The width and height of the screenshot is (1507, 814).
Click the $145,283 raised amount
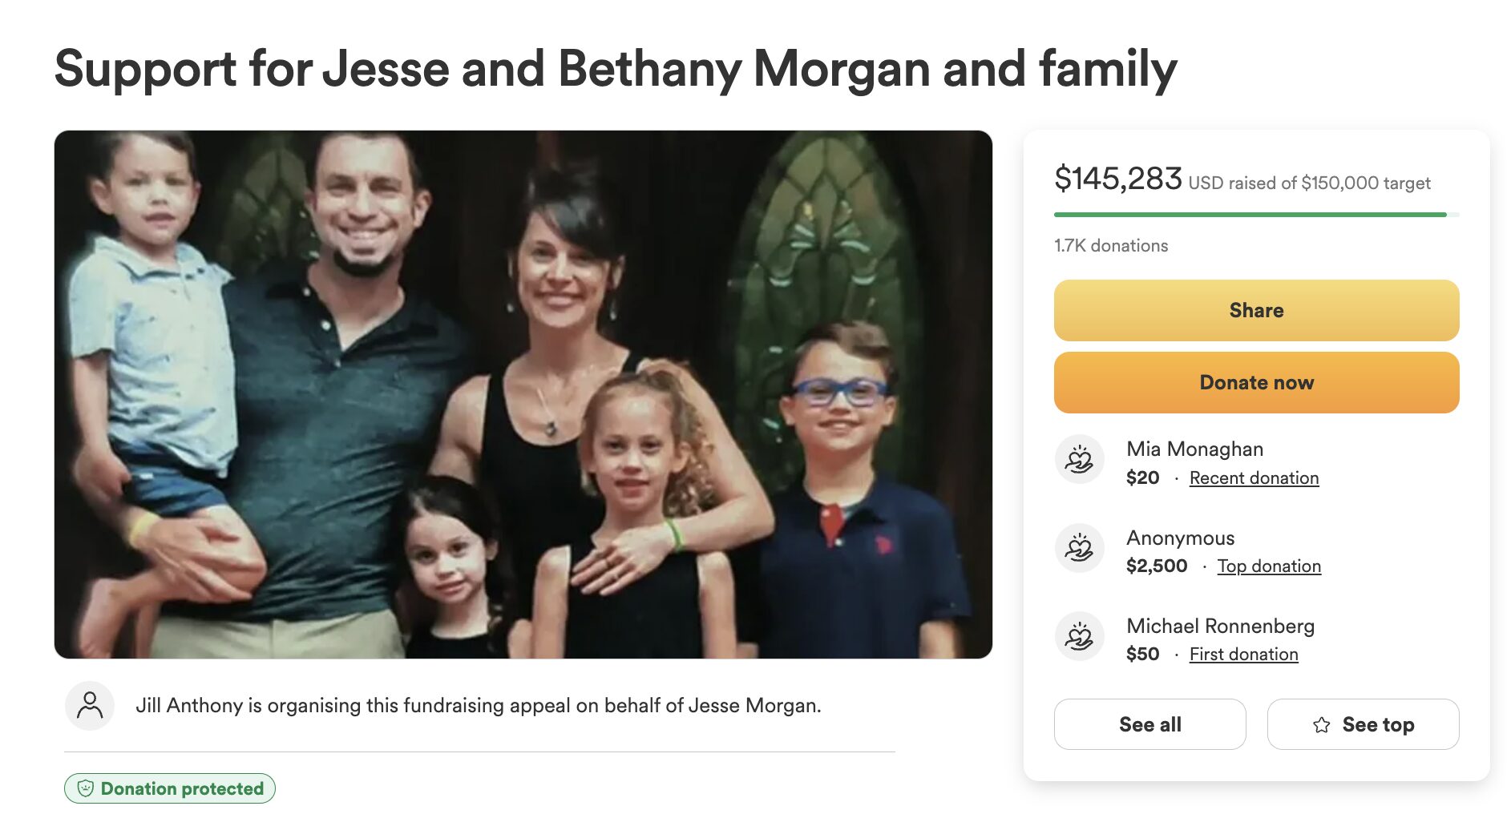pos(1117,179)
